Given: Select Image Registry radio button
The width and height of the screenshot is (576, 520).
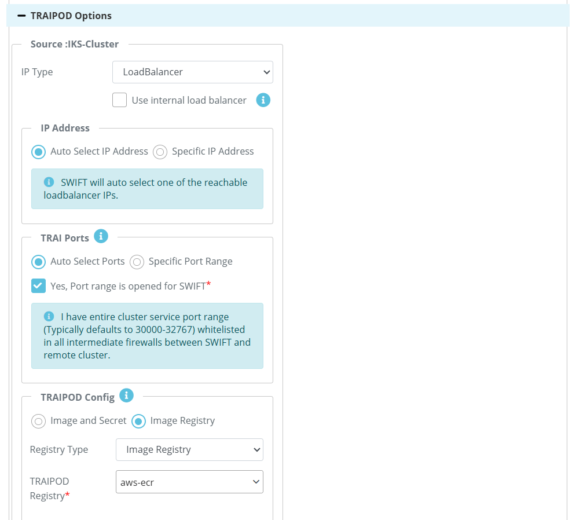Looking at the screenshot, I should (x=138, y=421).
